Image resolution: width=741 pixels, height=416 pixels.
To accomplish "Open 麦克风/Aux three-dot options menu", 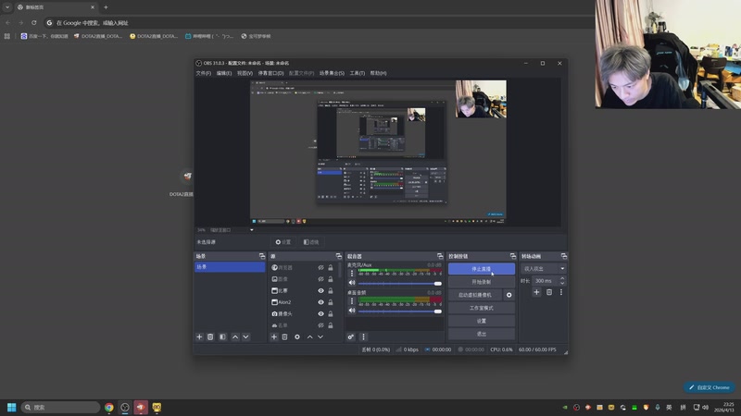I will (352, 274).
